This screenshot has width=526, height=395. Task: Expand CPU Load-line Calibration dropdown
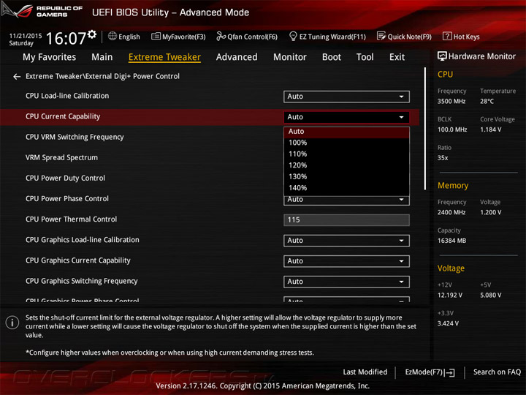coord(346,97)
